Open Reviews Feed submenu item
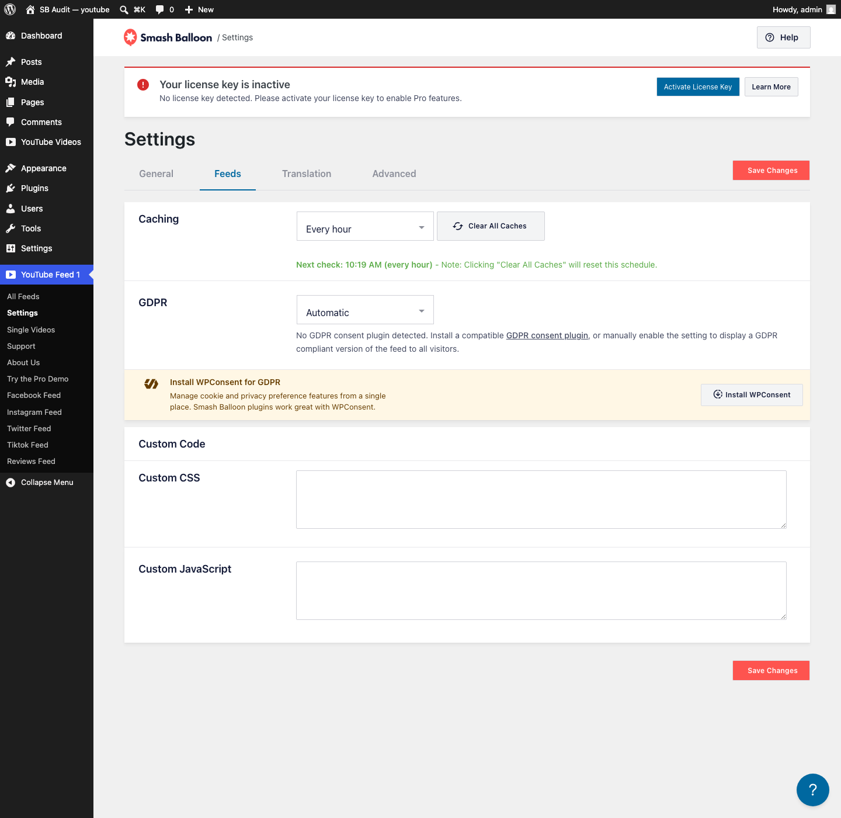 point(31,462)
